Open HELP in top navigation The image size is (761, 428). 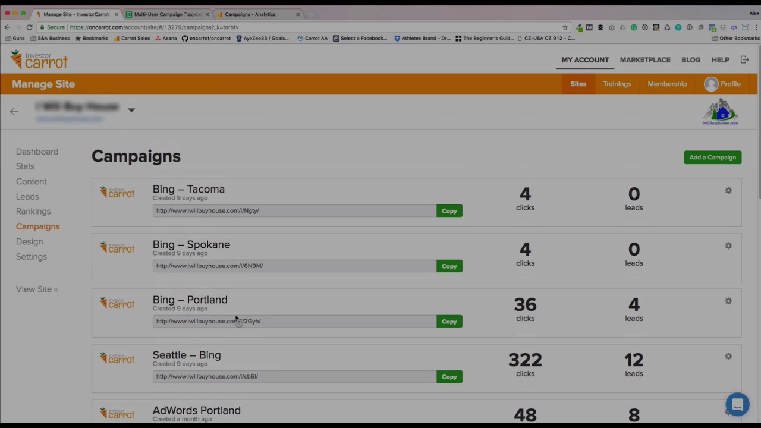click(720, 60)
